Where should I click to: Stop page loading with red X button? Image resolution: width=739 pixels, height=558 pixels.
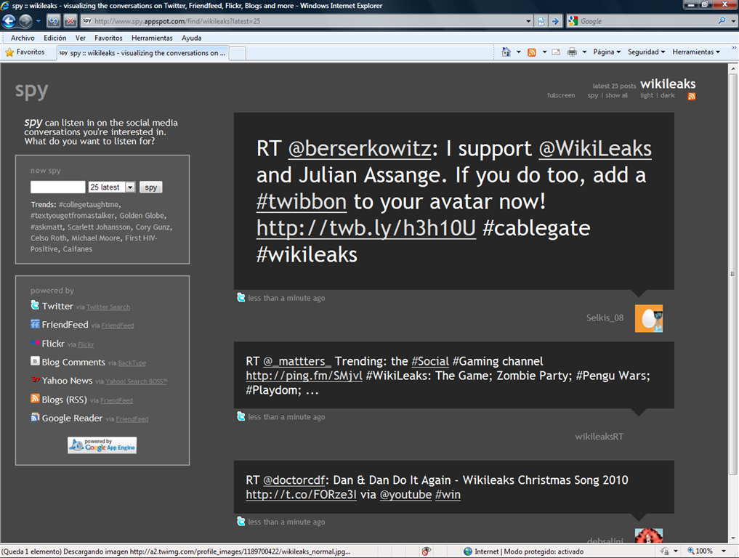(x=70, y=21)
